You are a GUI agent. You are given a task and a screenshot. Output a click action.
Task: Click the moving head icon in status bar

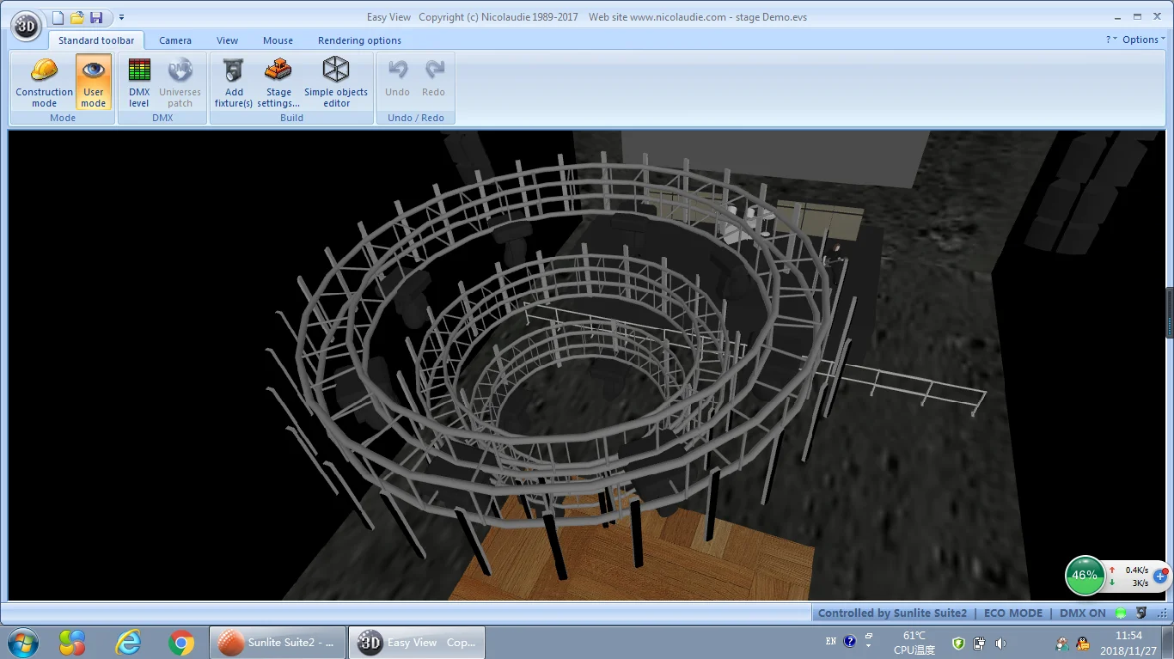[x=1141, y=613]
